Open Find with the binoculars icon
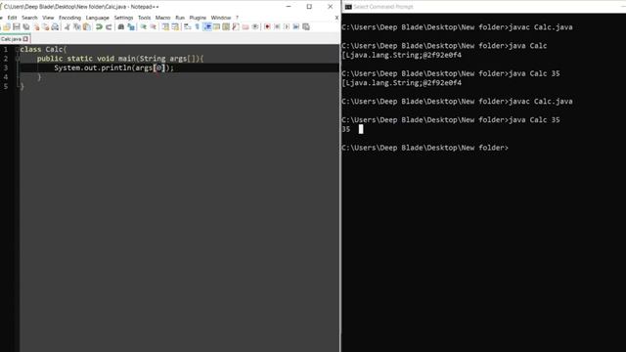This screenshot has height=352, width=626. (121, 26)
